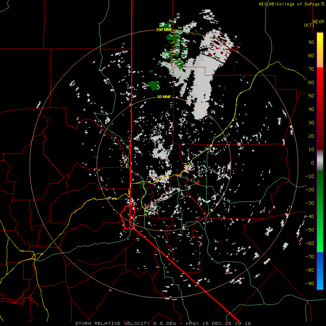Click the [KT] units label
The height and width of the screenshot is (326, 326).
[x=309, y=25]
